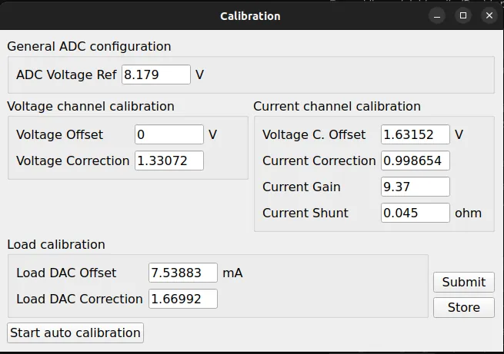Edit the Current Correction value 0.998654
Screen dimensions: 504x354
(416, 160)
